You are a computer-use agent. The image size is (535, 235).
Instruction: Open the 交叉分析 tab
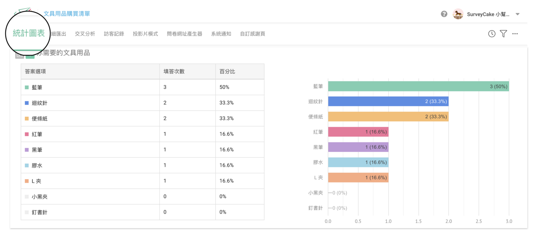[85, 34]
